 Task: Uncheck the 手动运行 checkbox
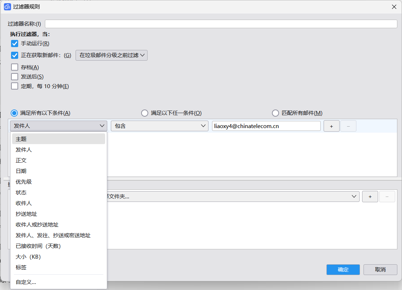pyautogui.click(x=15, y=44)
